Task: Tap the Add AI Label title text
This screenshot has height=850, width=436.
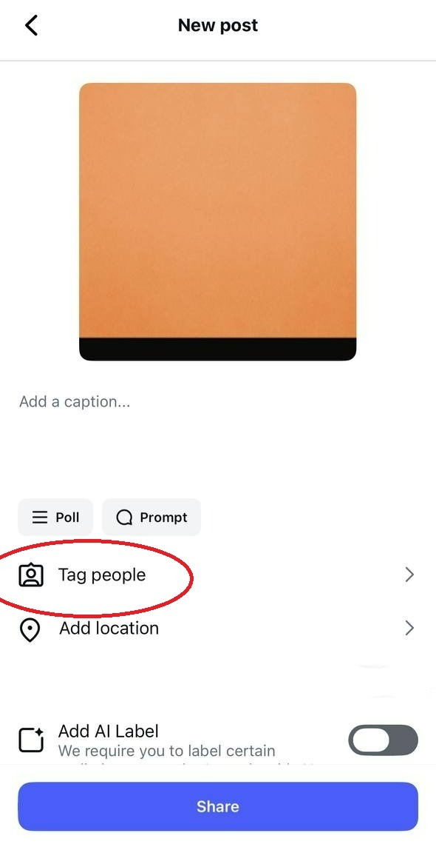Action: [x=108, y=731]
